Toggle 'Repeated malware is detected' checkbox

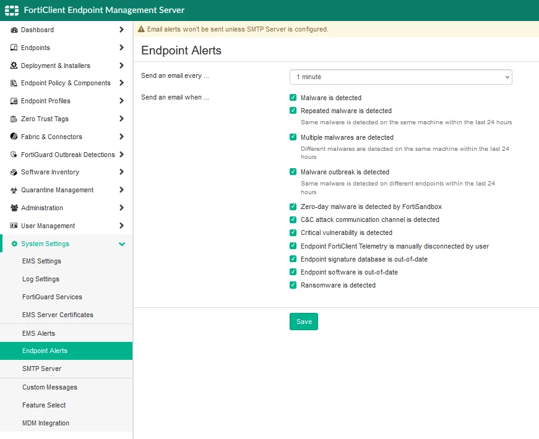(293, 111)
